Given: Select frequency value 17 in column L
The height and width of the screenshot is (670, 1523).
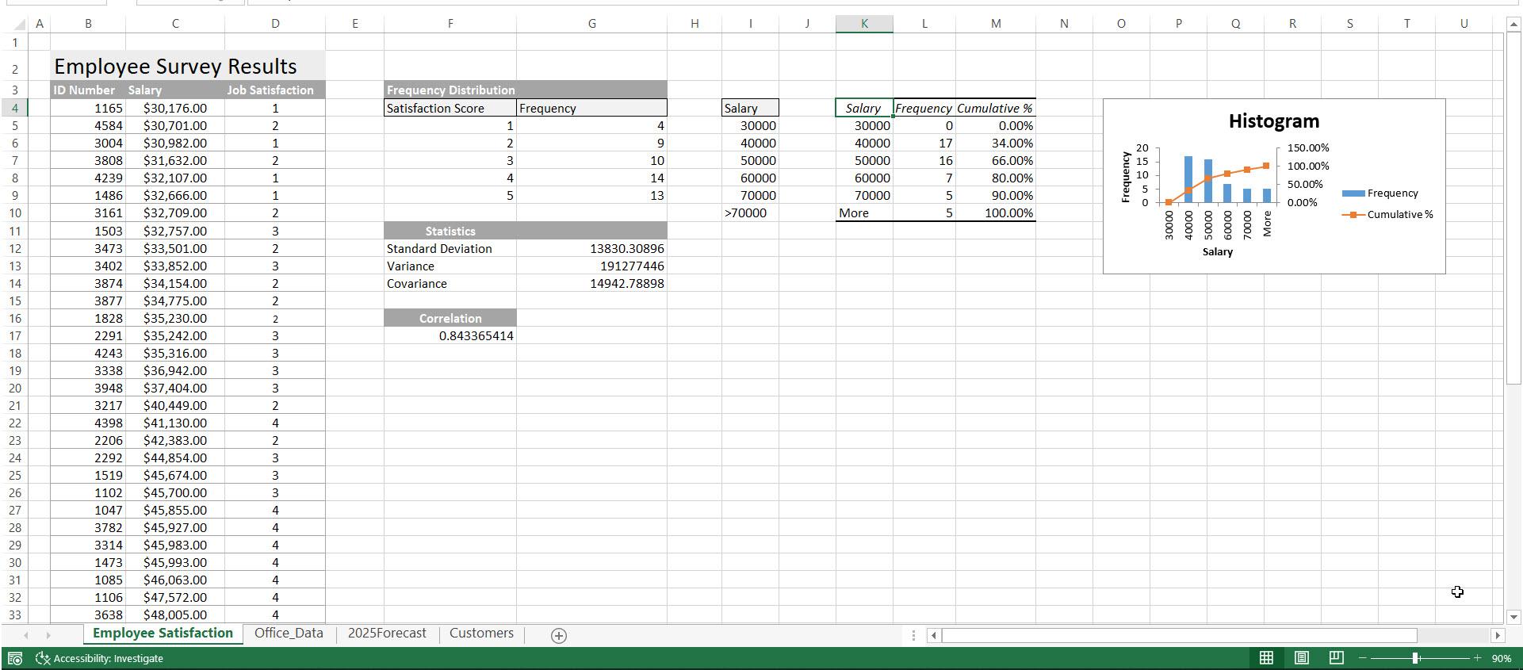Looking at the screenshot, I should pyautogui.click(x=924, y=143).
